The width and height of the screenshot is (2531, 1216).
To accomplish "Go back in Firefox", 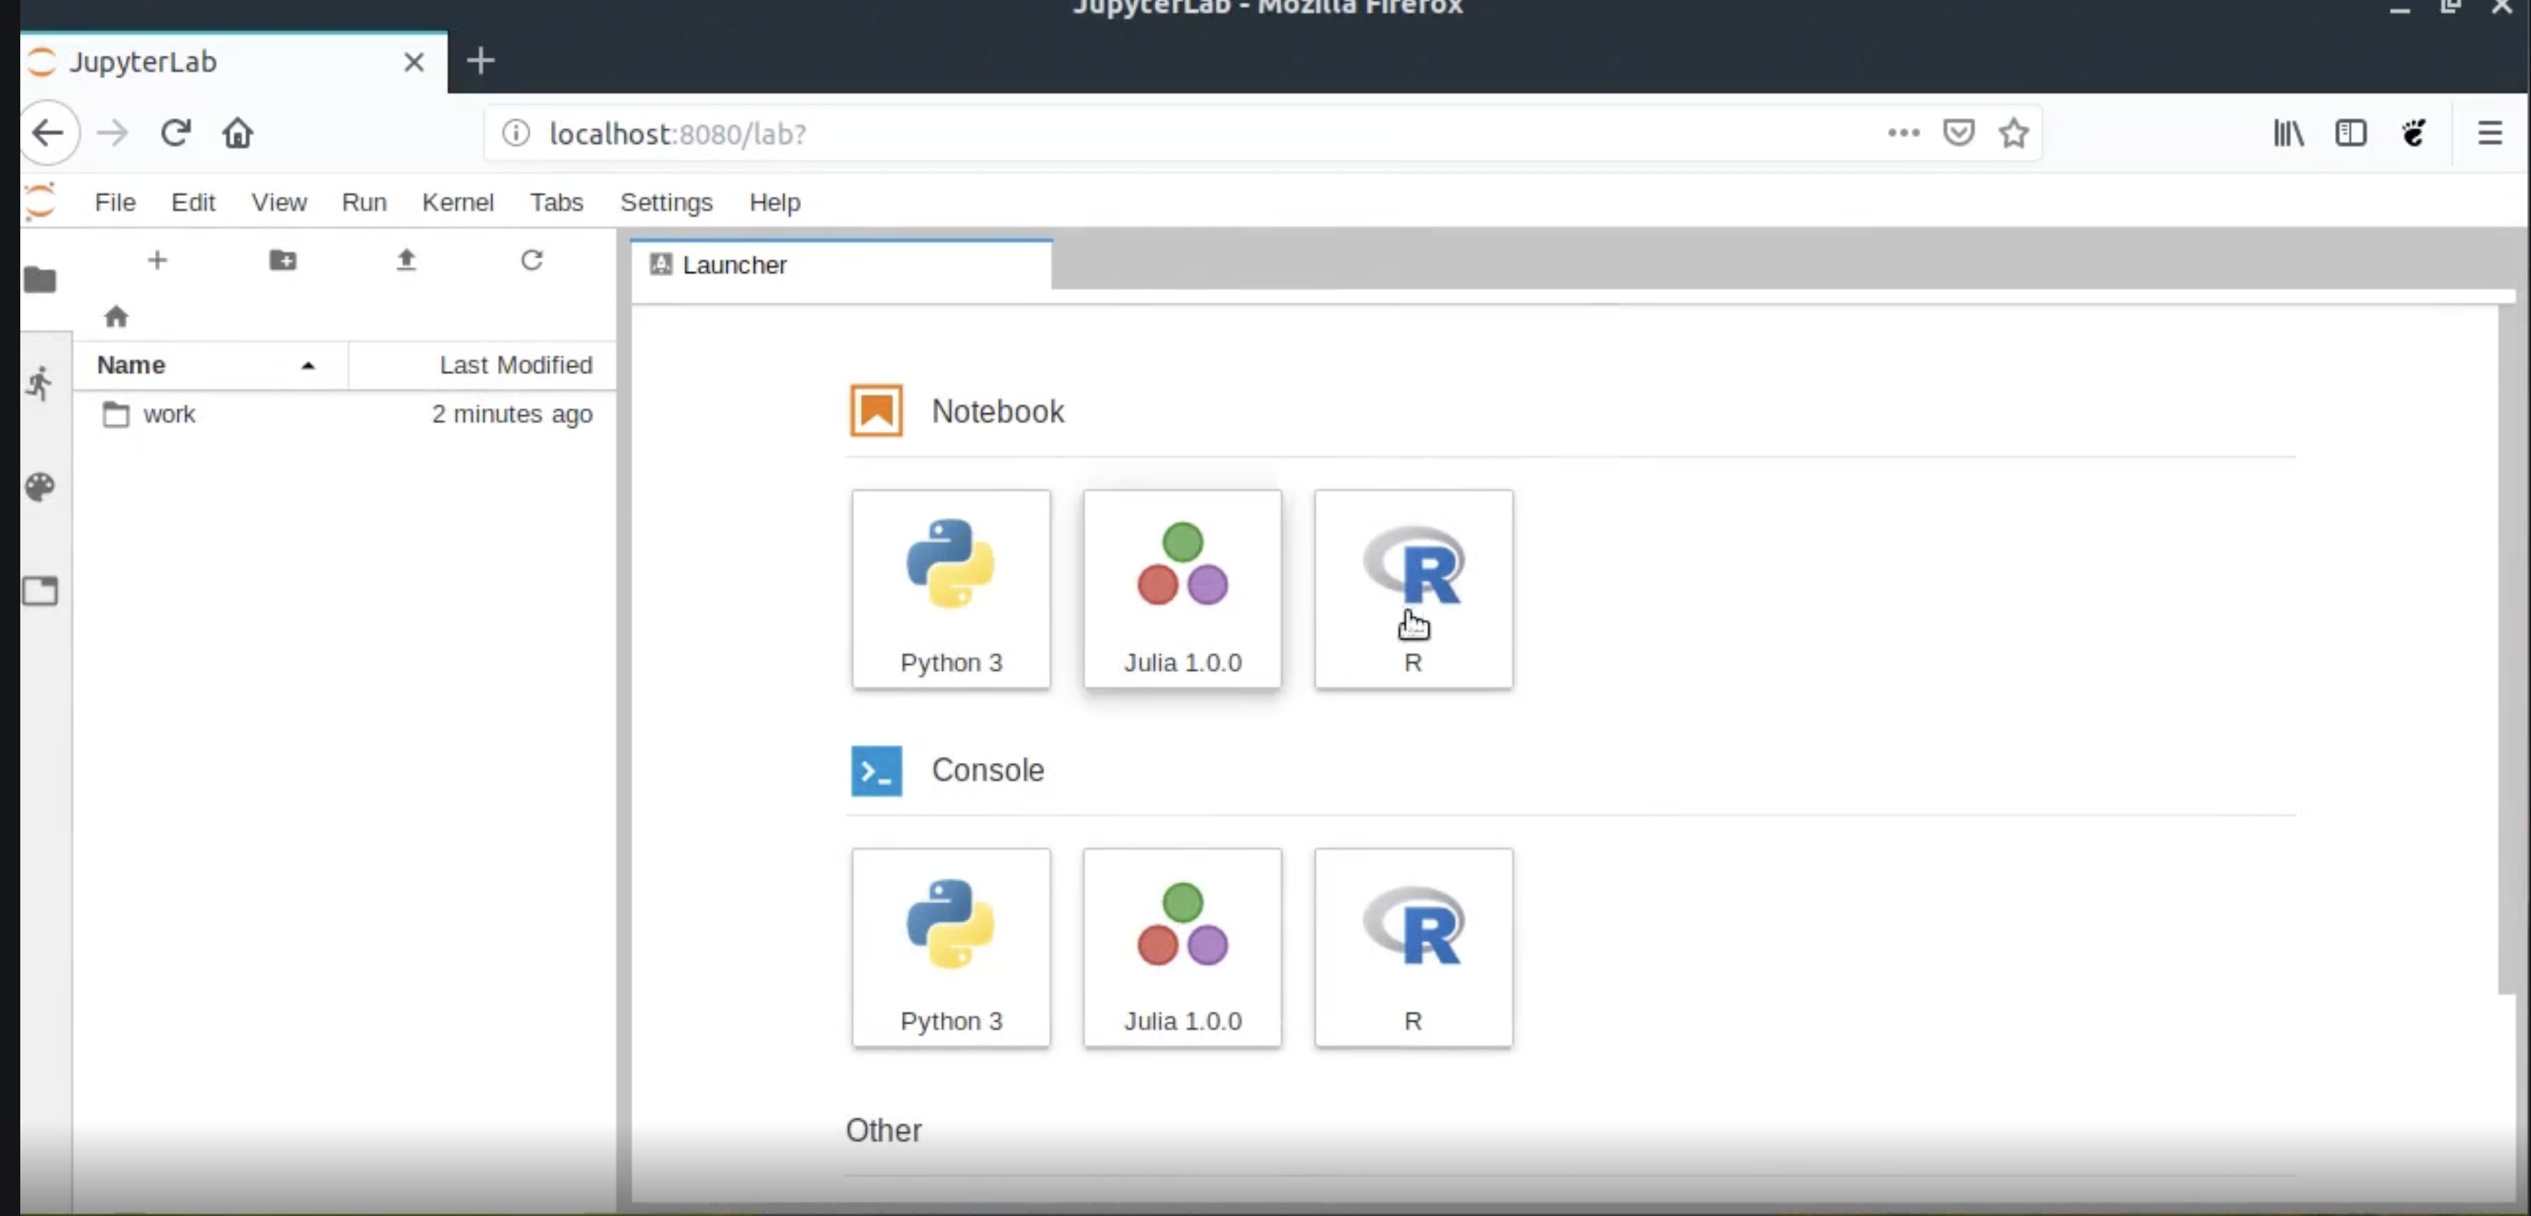I will pyautogui.click(x=48, y=132).
